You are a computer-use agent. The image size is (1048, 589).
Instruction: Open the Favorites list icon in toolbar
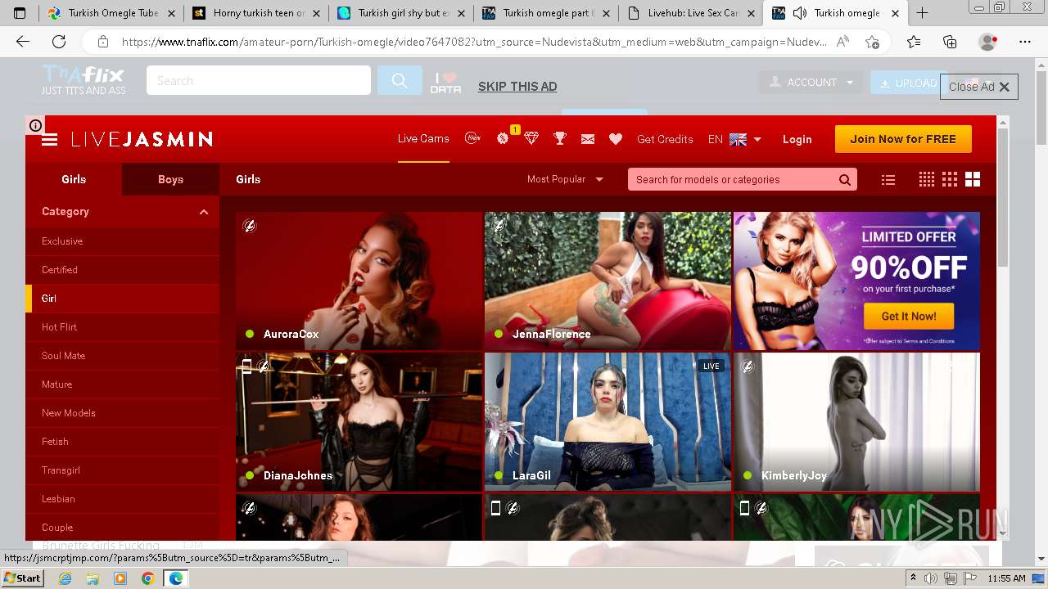tap(914, 42)
